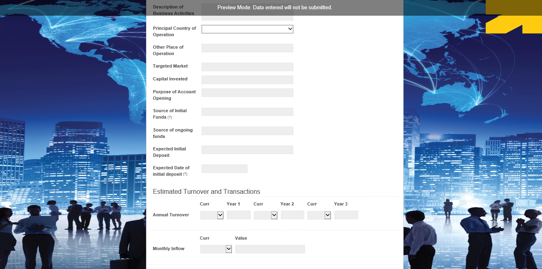Click the Value column header
The height and width of the screenshot is (269, 542).
coord(241,238)
